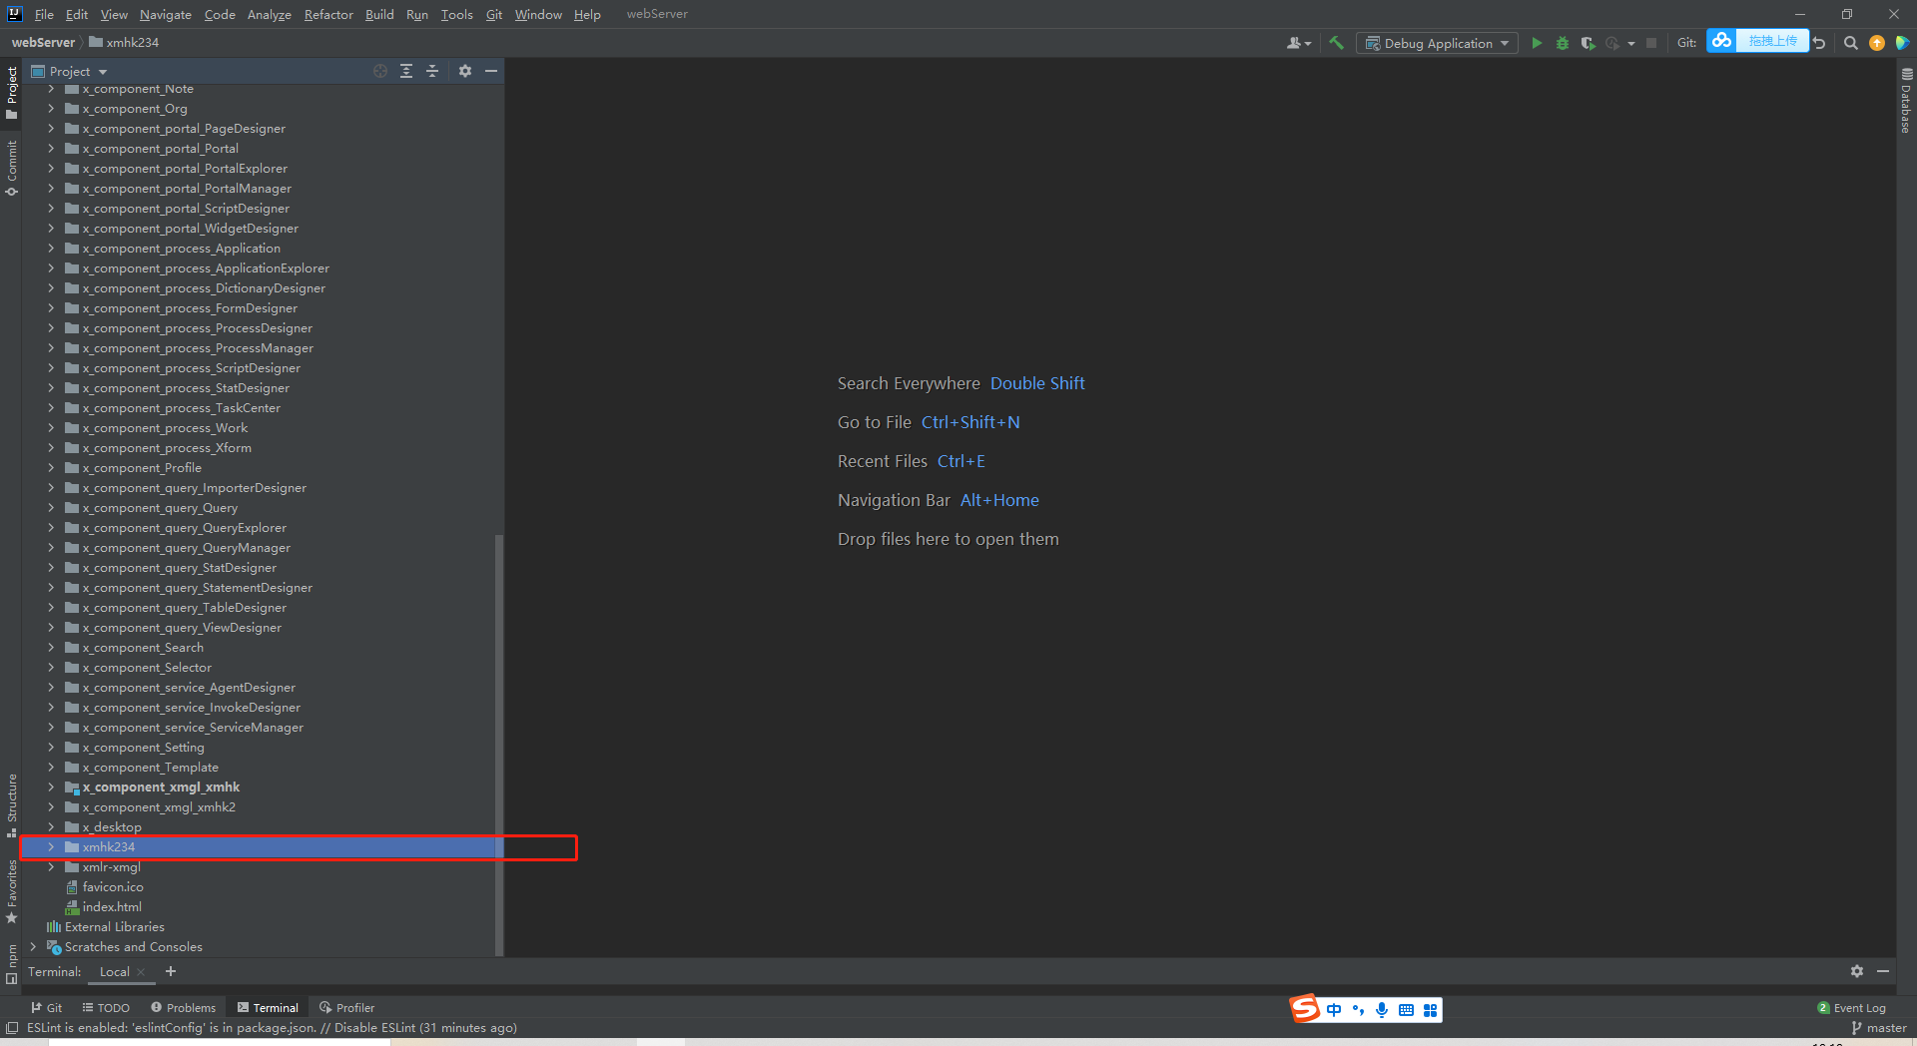
Task: Open Sogou toolbox grid icon
Action: tap(1430, 1010)
